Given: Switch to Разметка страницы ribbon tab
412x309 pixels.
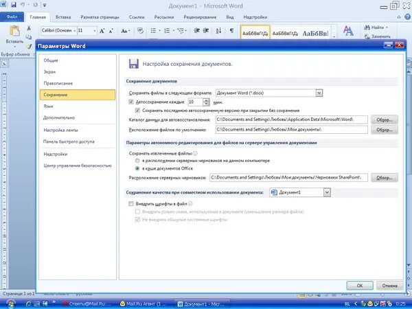Looking at the screenshot, I should (100, 17).
